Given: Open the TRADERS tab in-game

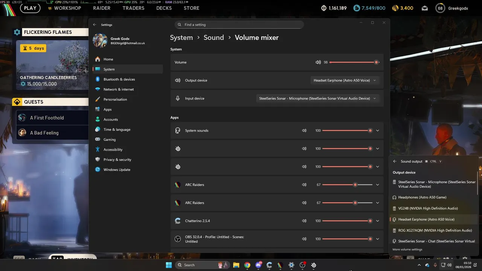Looking at the screenshot, I should click(133, 8).
